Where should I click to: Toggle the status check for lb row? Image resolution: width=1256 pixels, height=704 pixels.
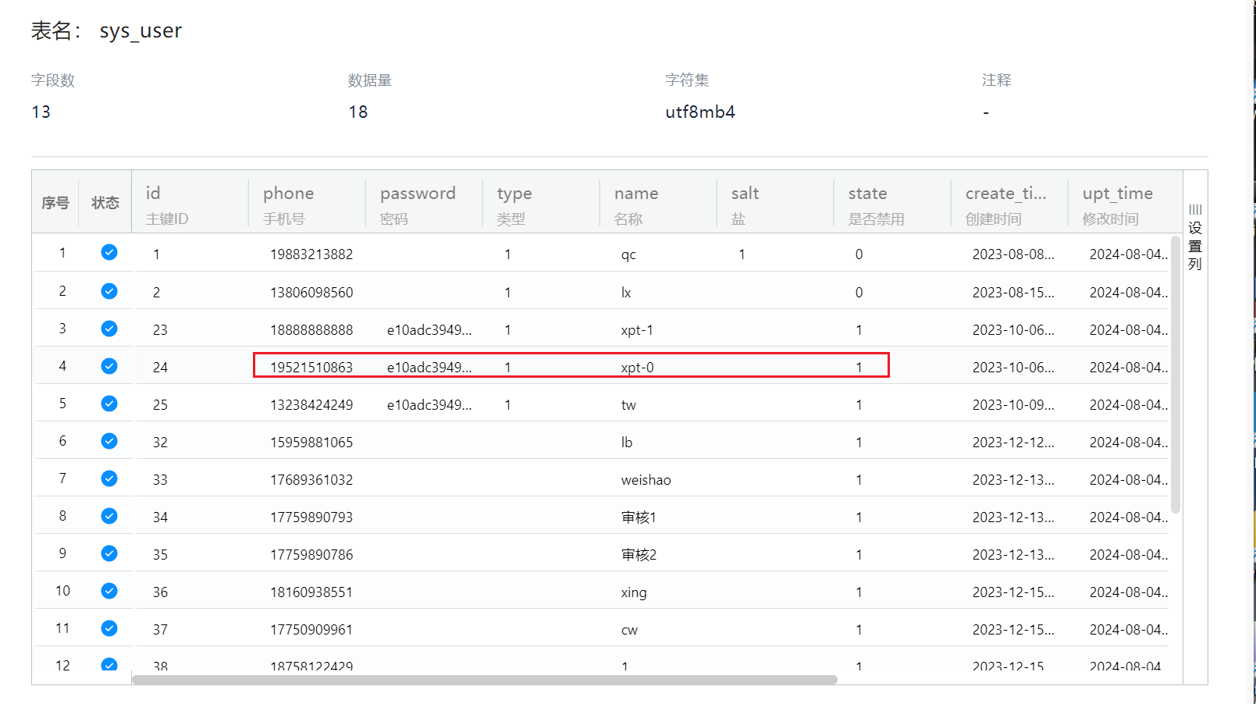pos(109,441)
